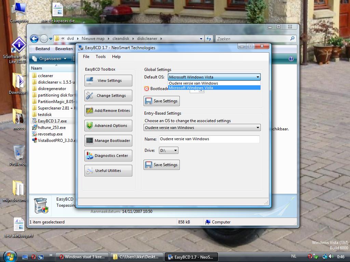Expand quick launch overflow chevron
Screen dimensions: 350x262
pyautogui.click(x=51, y=255)
